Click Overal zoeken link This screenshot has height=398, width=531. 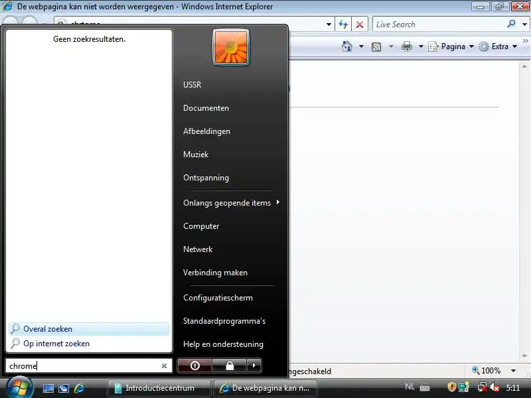[x=89, y=329]
